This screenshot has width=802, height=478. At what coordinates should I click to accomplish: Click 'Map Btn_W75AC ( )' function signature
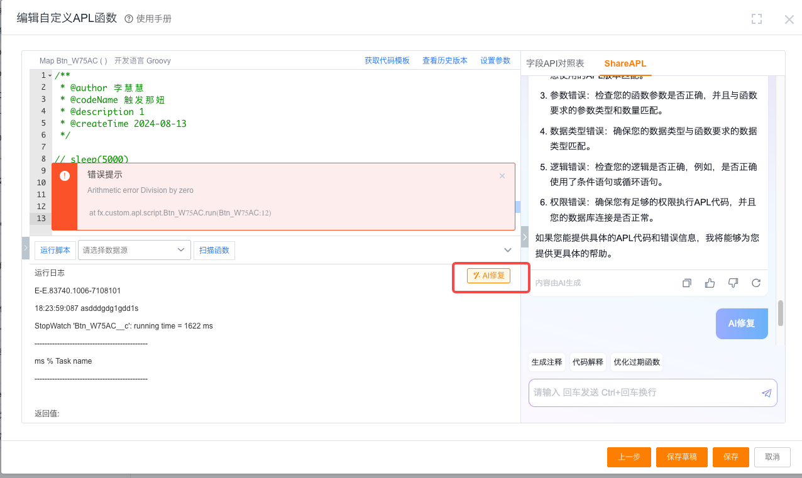click(x=74, y=61)
